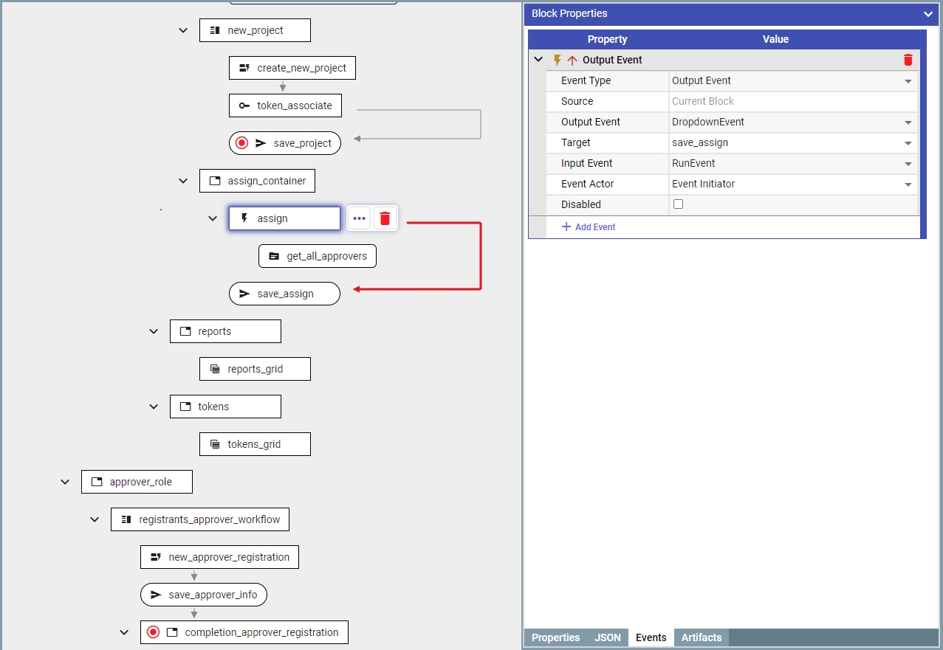
Task: Switch to the Artifacts tab
Action: 701,637
